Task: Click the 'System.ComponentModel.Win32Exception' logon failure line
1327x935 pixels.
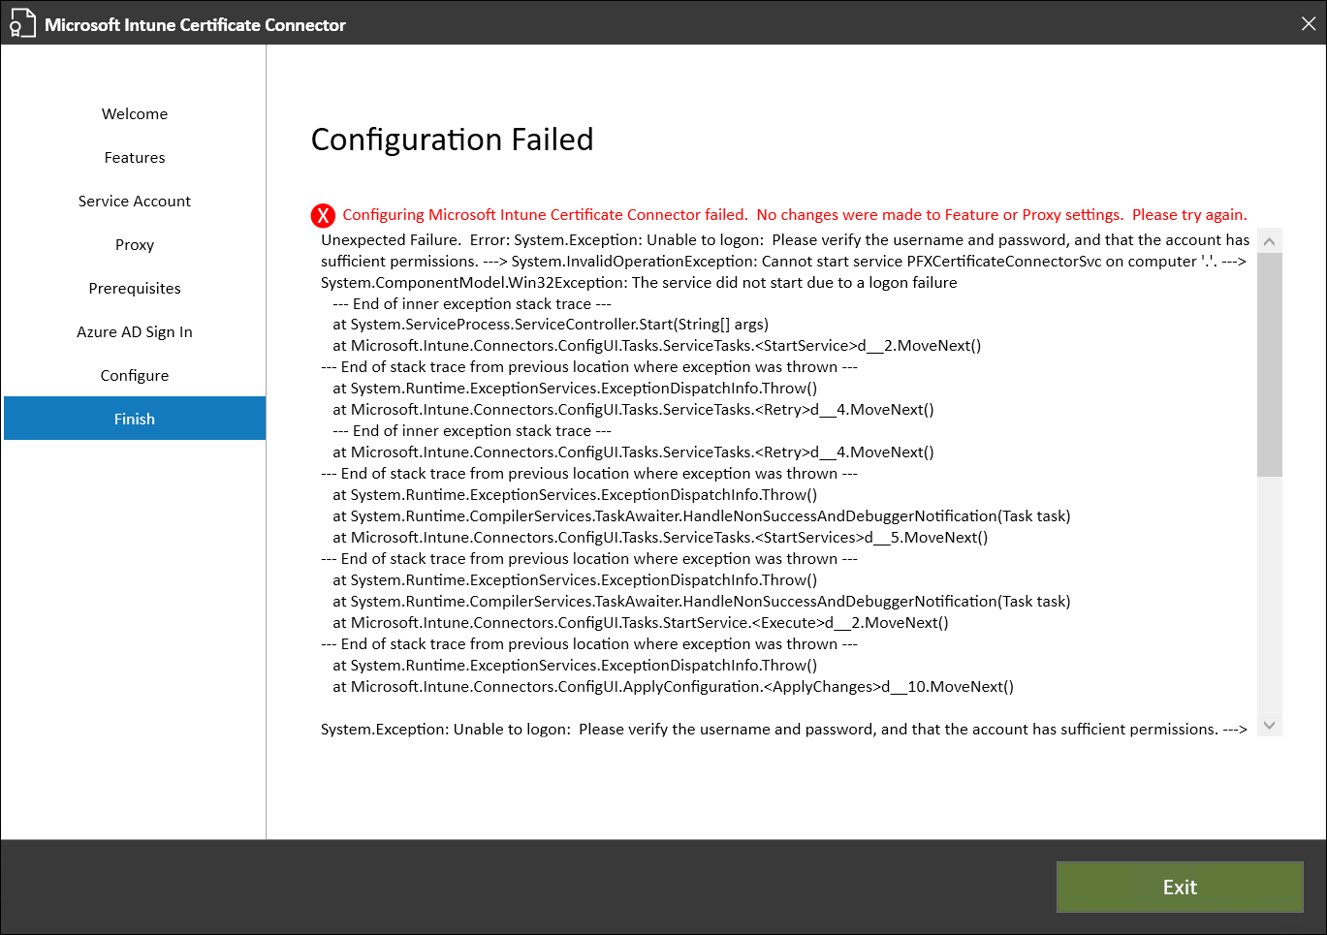Action: (639, 282)
